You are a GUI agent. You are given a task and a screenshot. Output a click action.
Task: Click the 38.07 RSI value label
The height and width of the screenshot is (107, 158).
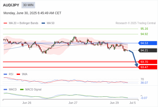[x=144, y=83]
